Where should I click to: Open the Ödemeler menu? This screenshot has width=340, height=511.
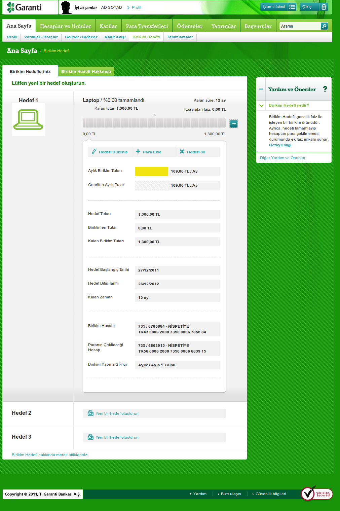point(190,26)
